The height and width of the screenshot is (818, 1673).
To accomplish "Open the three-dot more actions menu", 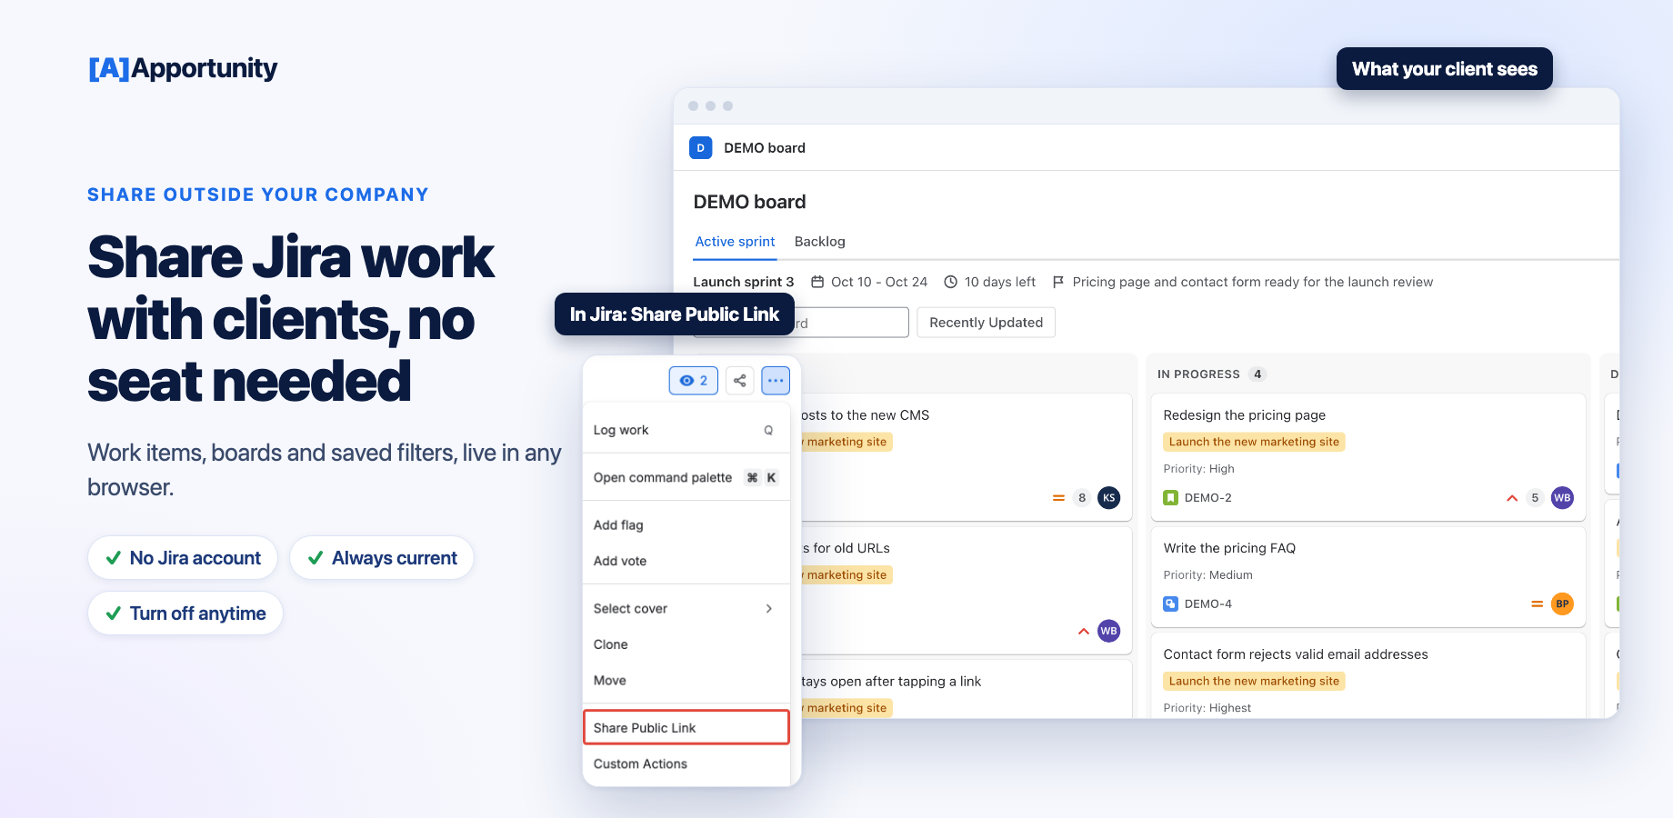I will [776, 381].
